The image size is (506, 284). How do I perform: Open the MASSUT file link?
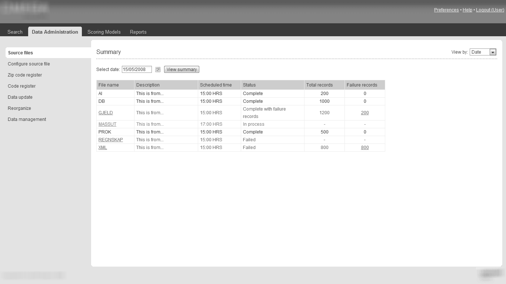coord(107,124)
